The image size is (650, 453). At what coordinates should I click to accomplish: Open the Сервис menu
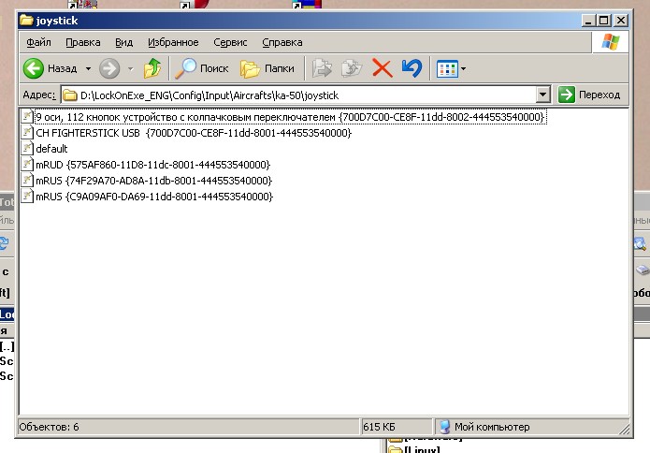230,42
